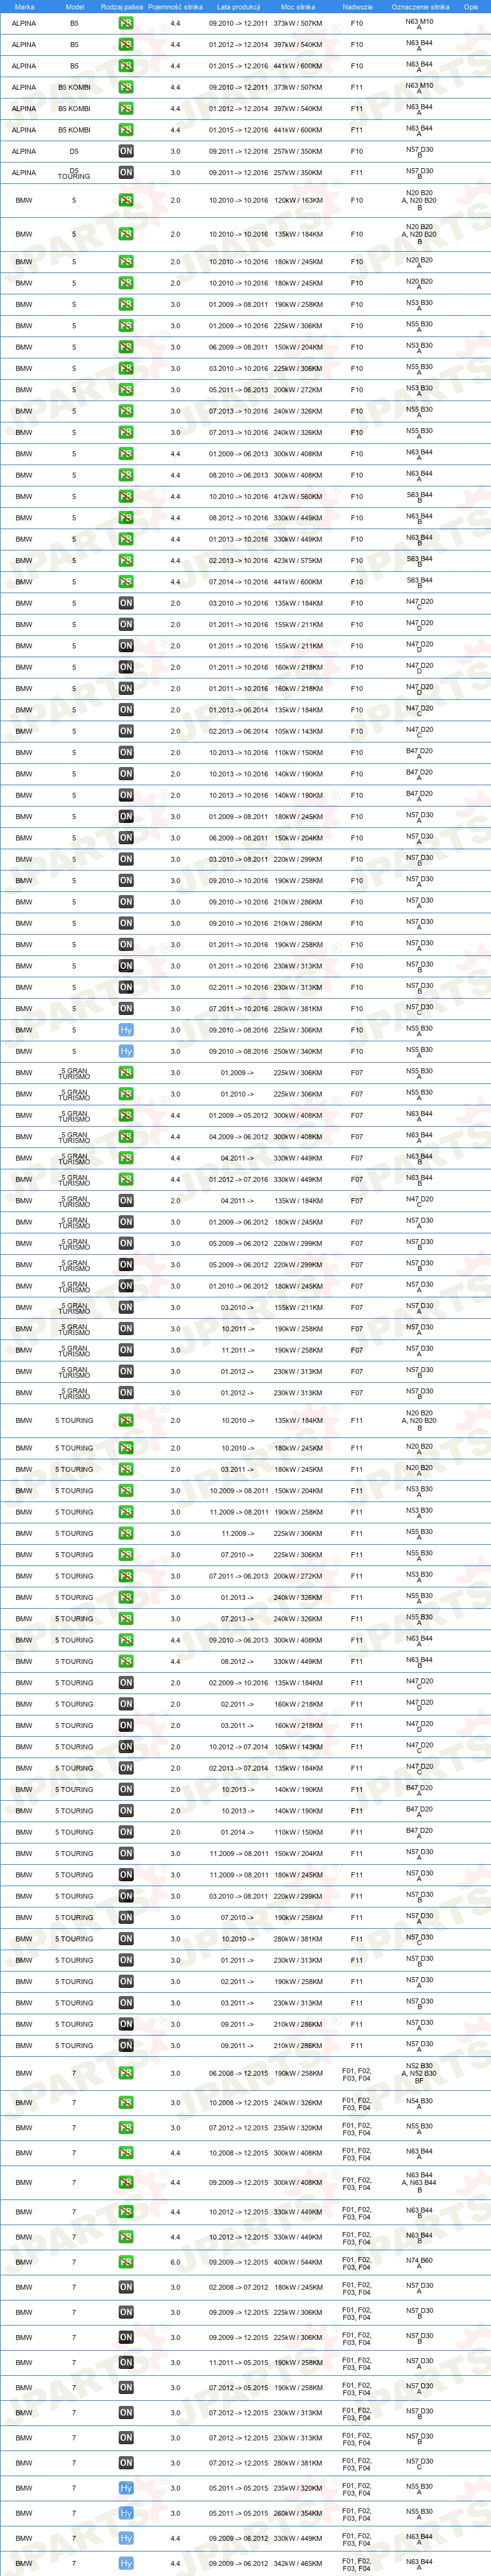
Task: Click production years 06.2008 -> 12.2015
Action: click(238, 2073)
